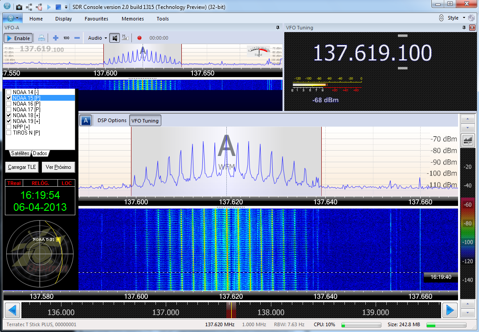Switch to the Dados tab
The width and height of the screenshot is (479, 332).
(40, 153)
